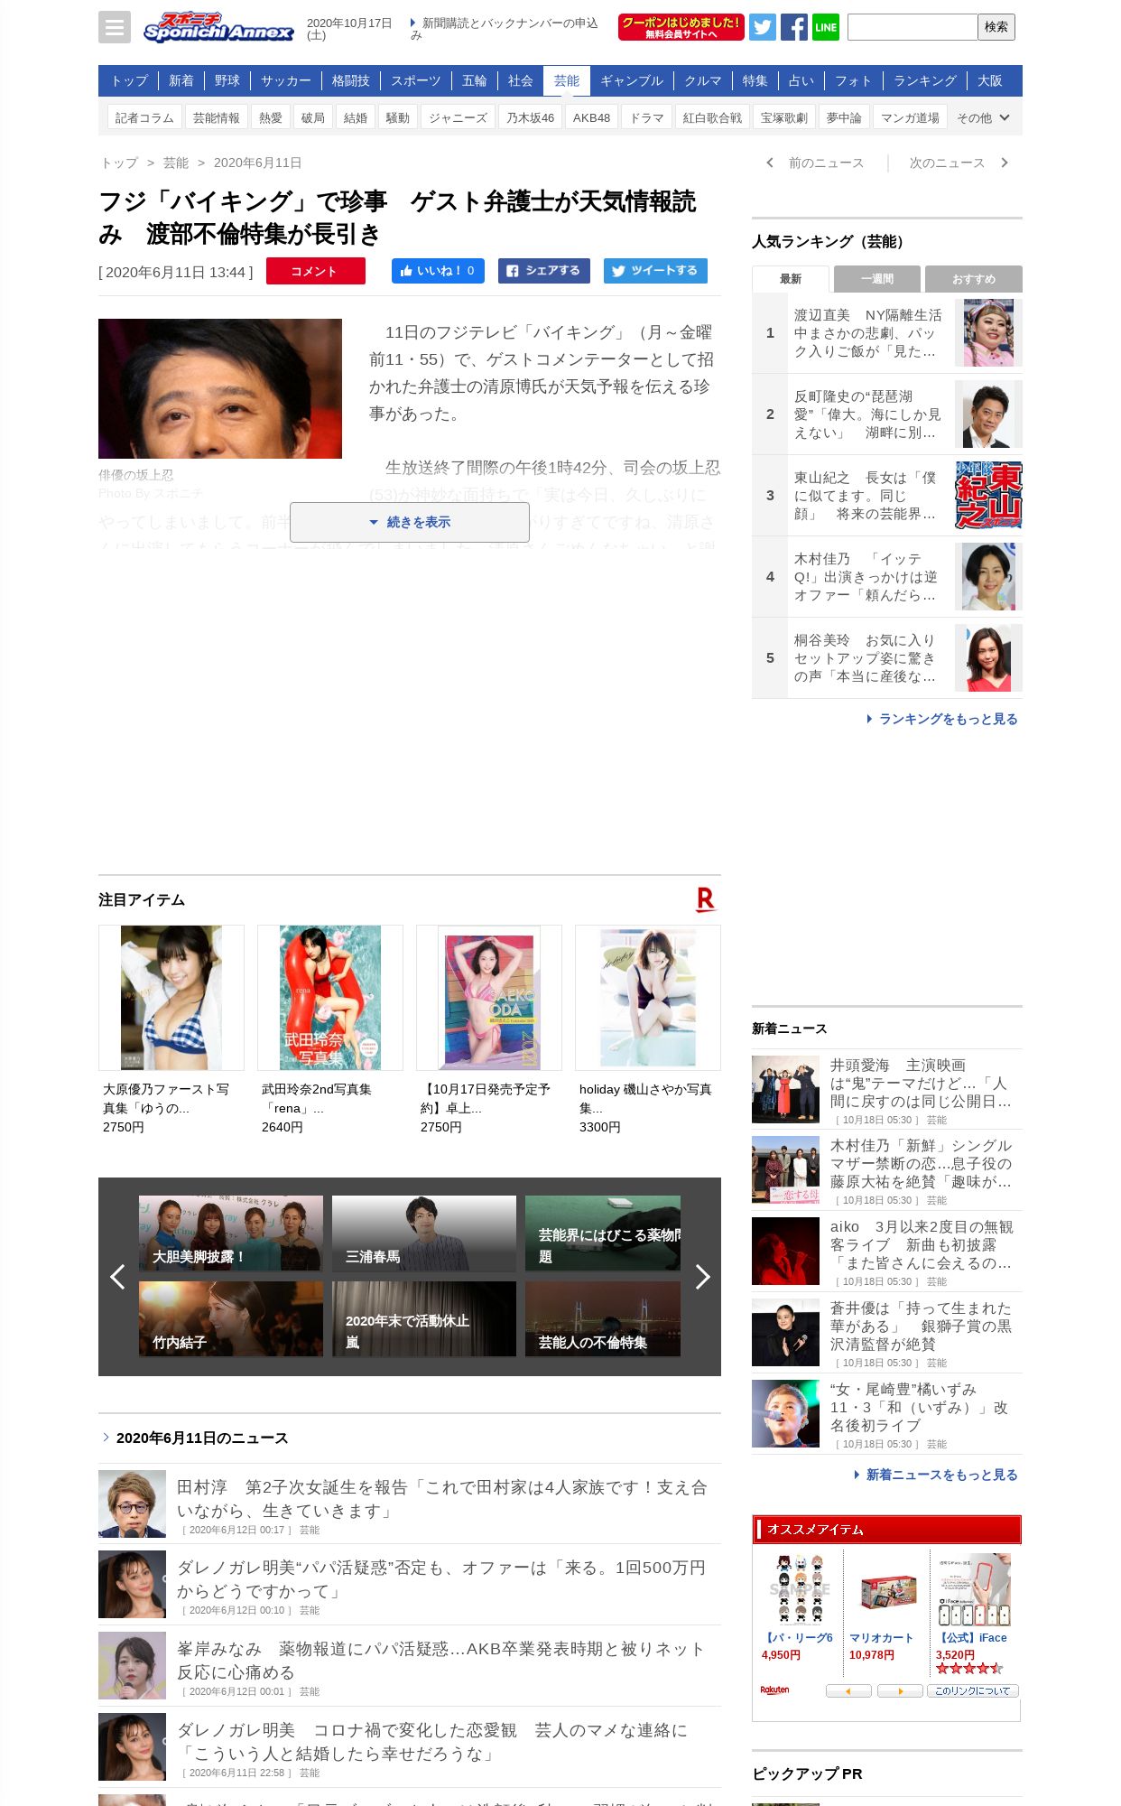Open the ランキング navigation tab
This screenshot has width=1121, height=1806.
925,81
